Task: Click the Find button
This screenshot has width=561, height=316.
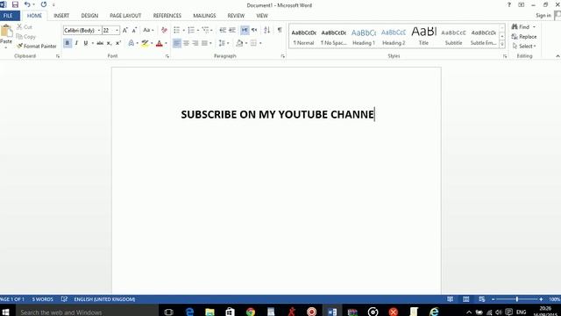Action: click(x=521, y=27)
